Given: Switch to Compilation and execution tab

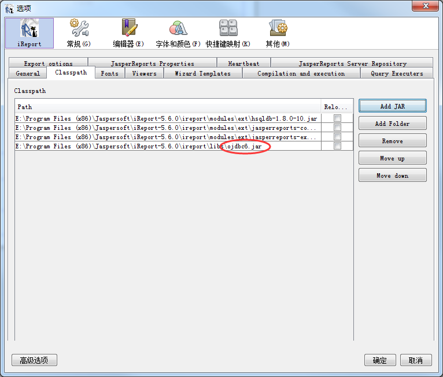Looking at the screenshot, I should [301, 73].
